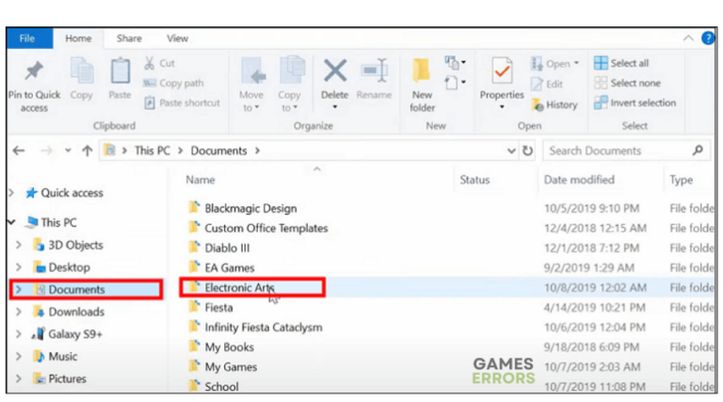Expand the 3D Objects tree node
The image size is (723, 402).
pos(18,245)
